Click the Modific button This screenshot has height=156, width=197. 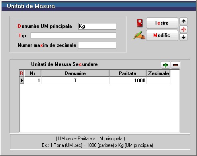point(162,35)
